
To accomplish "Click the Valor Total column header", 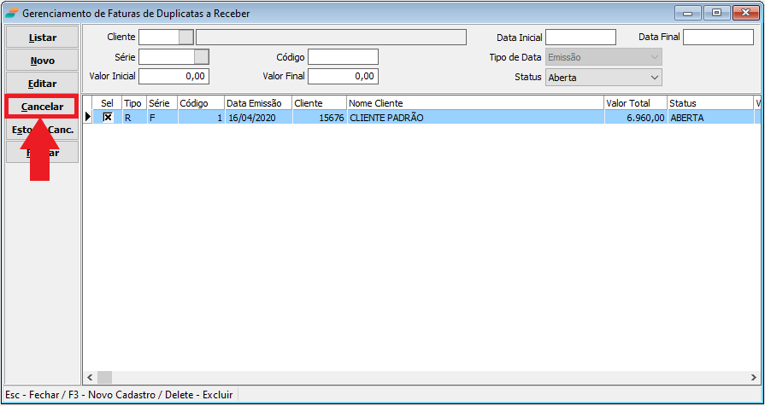I will pyautogui.click(x=634, y=103).
